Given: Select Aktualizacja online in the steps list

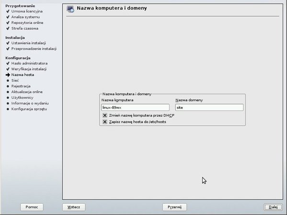Looking at the screenshot, I should [x=27, y=92].
